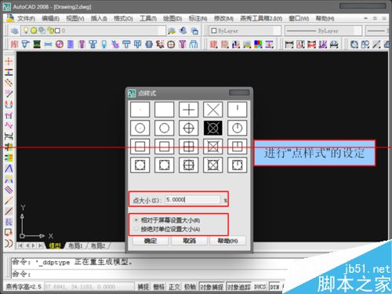This screenshot has height=294, width=392.
Task: Select the vertical tick point style
Action: point(237,110)
